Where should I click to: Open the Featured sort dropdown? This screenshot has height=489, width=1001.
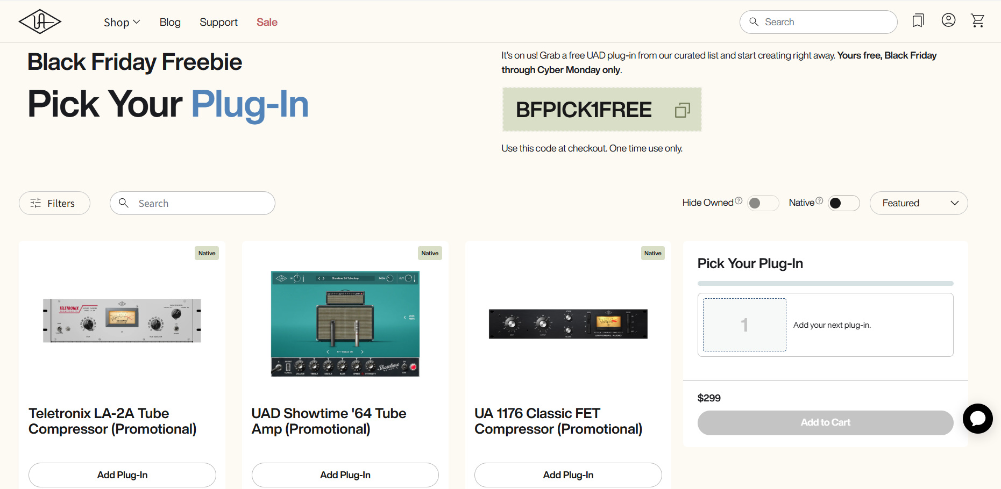click(918, 203)
